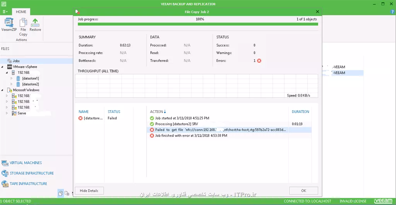Image resolution: width=396 pixels, height=205 pixels.
Task: Click the Files view icon in navigation footer
Action: coord(60,193)
